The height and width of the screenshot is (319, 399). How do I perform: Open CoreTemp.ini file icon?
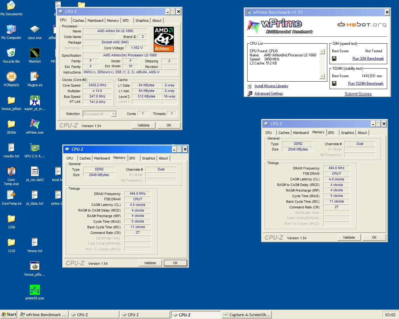(11, 198)
